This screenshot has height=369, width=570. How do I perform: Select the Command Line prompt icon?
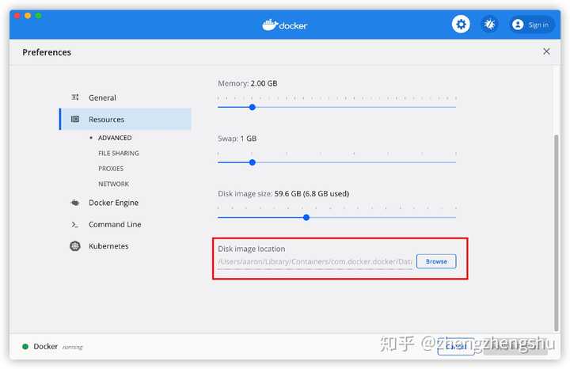pyautogui.click(x=75, y=225)
